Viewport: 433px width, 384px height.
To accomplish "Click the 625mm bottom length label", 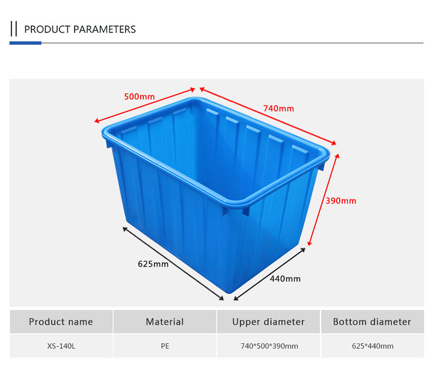I will point(153,264).
